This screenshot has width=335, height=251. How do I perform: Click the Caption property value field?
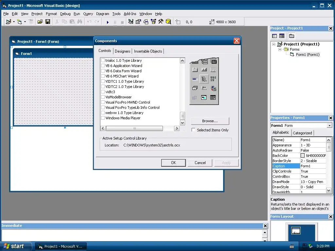[313, 166]
